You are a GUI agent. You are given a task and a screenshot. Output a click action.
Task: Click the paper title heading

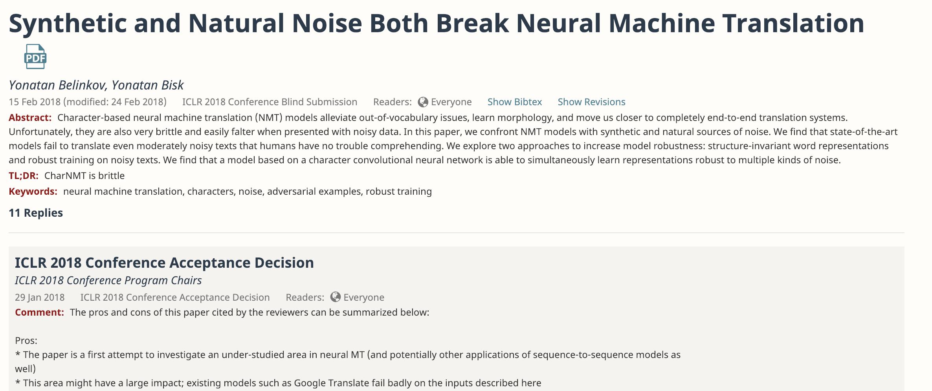(x=437, y=23)
